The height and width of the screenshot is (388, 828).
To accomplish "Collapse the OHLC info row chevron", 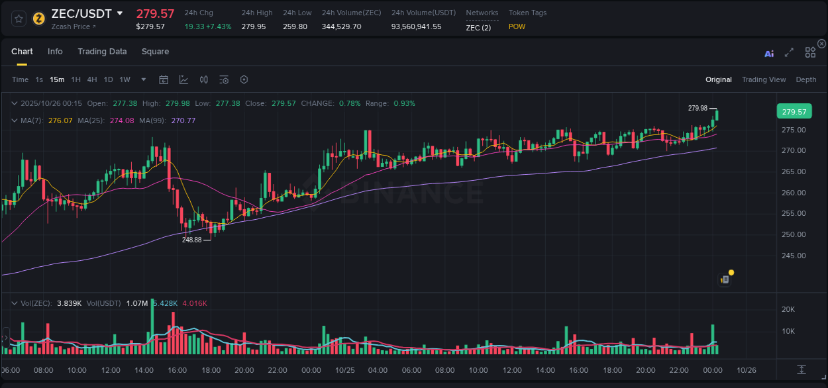I will coord(14,103).
